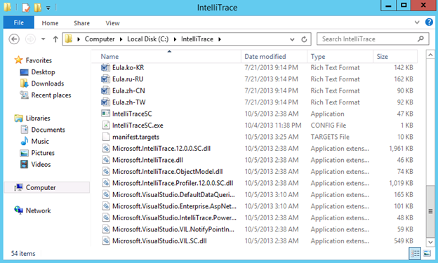The width and height of the screenshot is (438, 263).
Task: Open the Share ribbon tab
Action: (81, 23)
